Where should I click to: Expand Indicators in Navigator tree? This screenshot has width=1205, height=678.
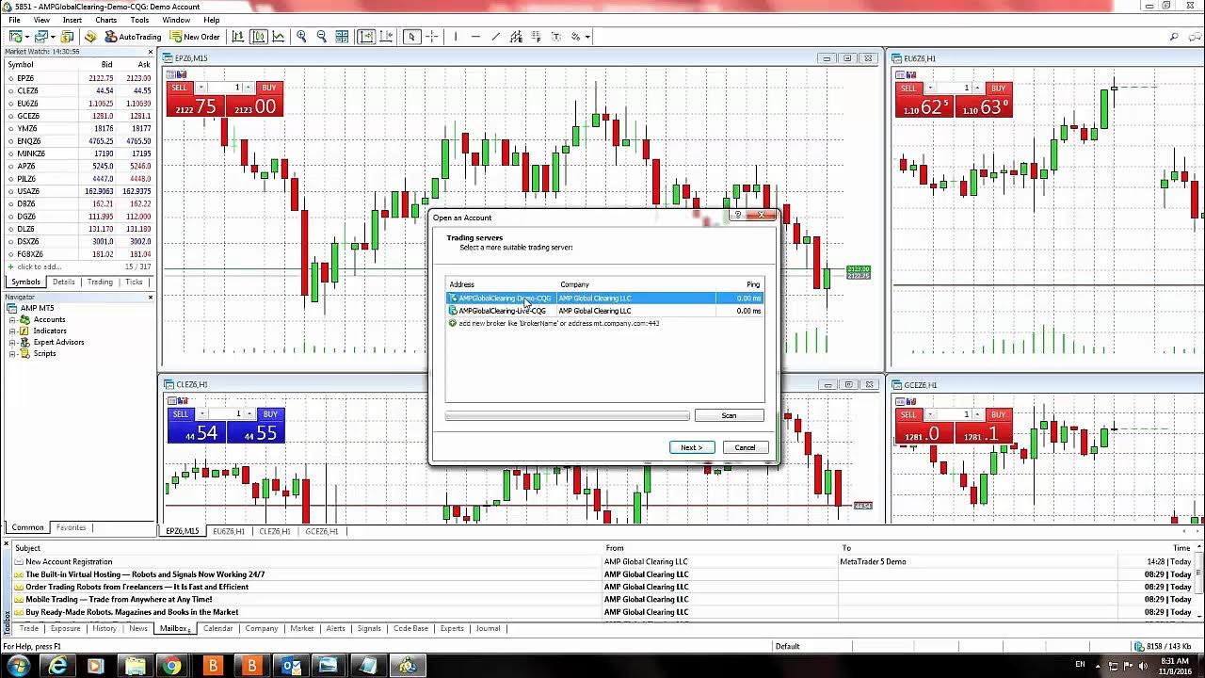click(13, 331)
